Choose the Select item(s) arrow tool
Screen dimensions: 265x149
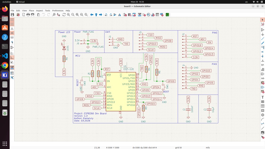pyautogui.click(x=262, y=20)
